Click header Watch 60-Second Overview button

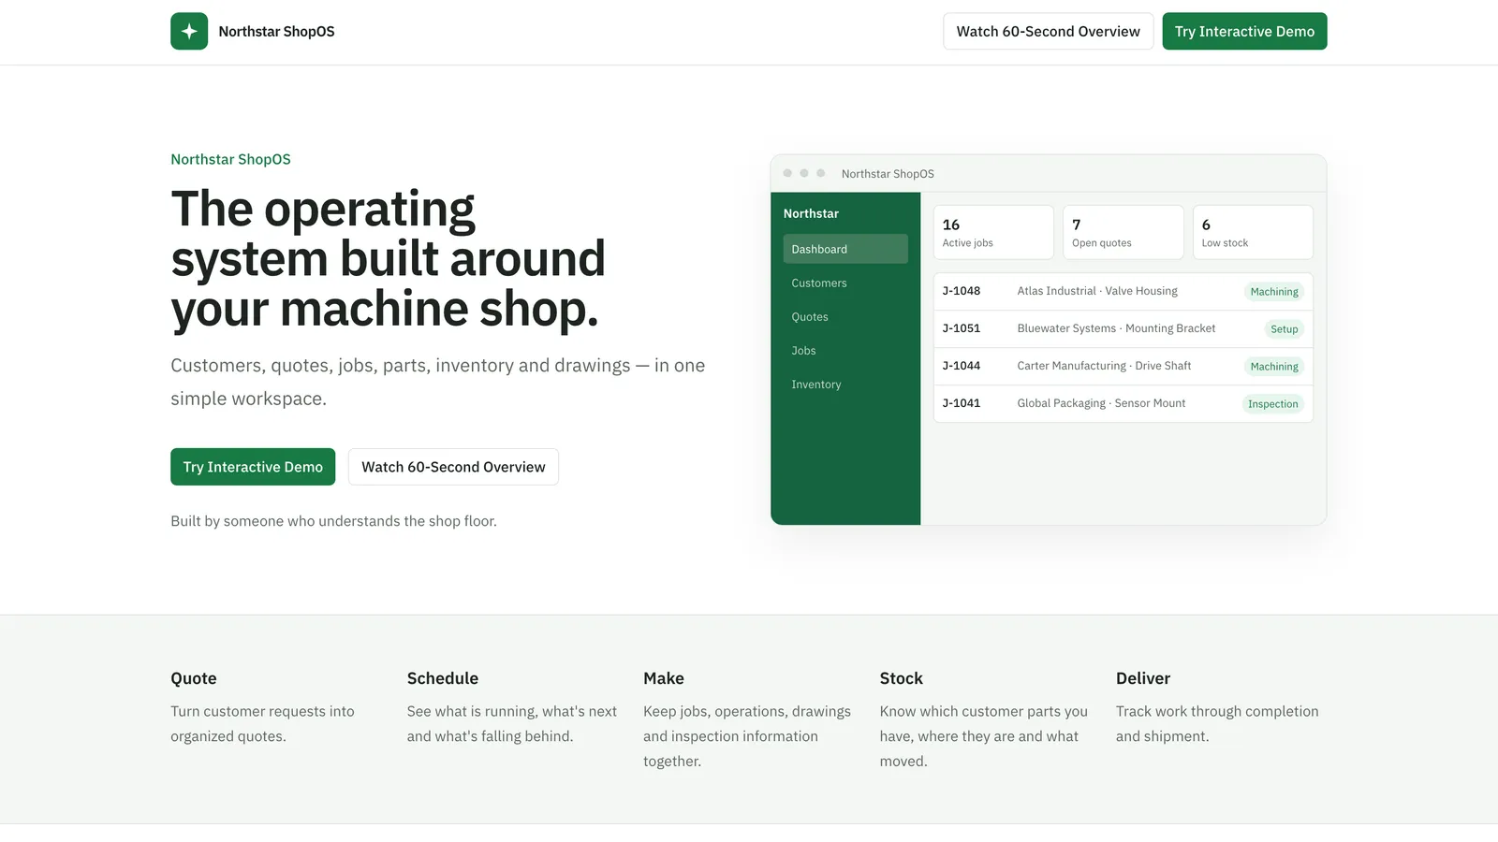click(x=1048, y=31)
